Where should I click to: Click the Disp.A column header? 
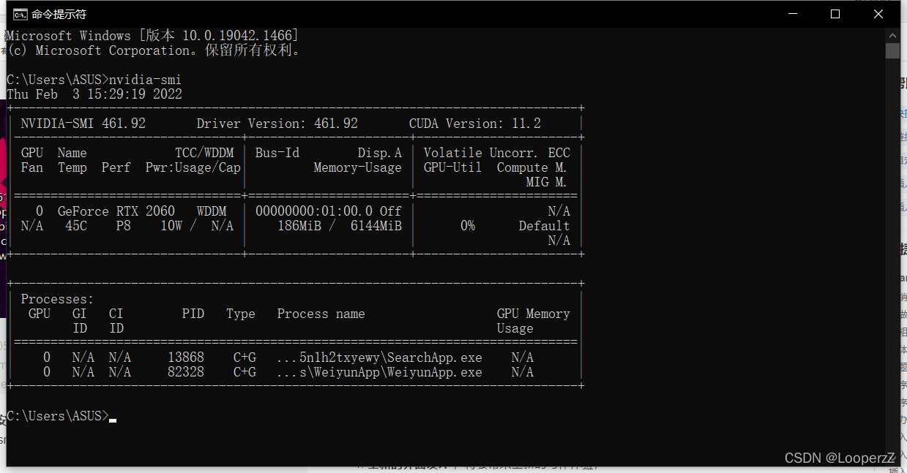coord(380,153)
